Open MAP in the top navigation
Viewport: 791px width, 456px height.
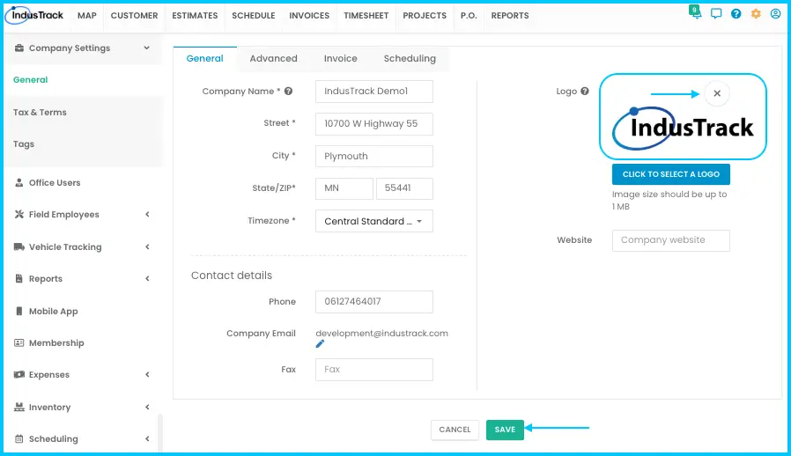(87, 16)
